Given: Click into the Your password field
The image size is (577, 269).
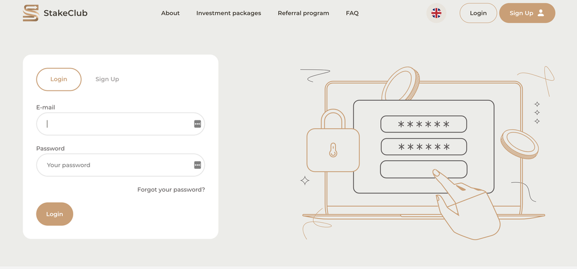Looking at the screenshot, I should point(115,165).
